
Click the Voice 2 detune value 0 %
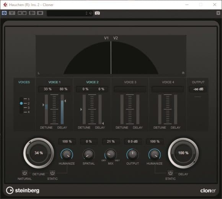pyautogui.click(x=85, y=89)
